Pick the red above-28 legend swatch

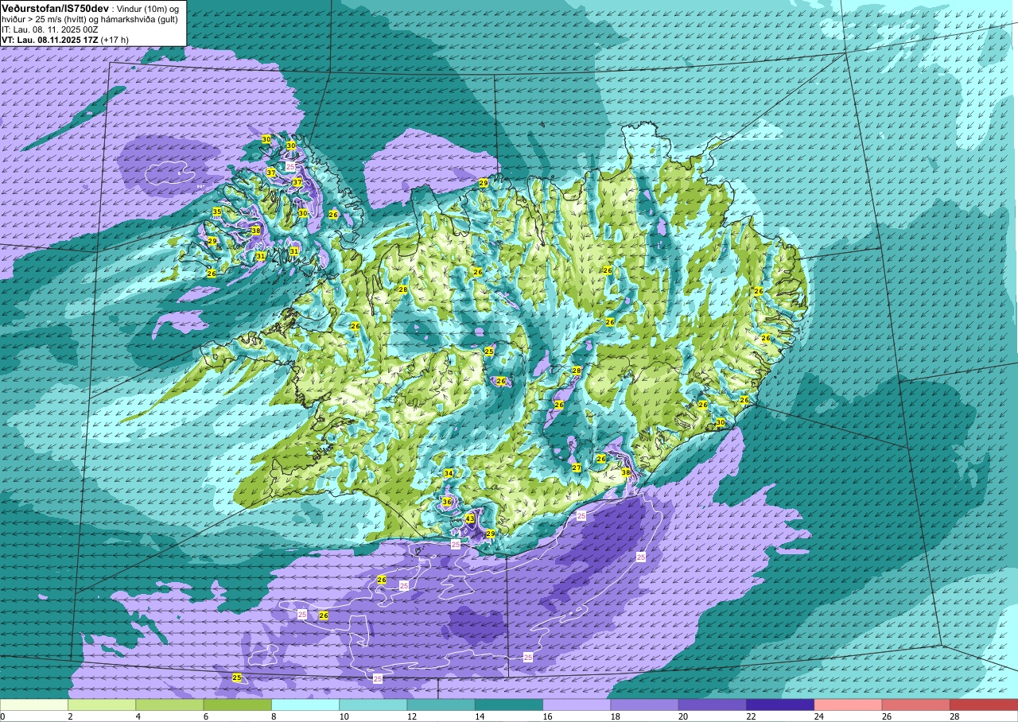point(984,705)
